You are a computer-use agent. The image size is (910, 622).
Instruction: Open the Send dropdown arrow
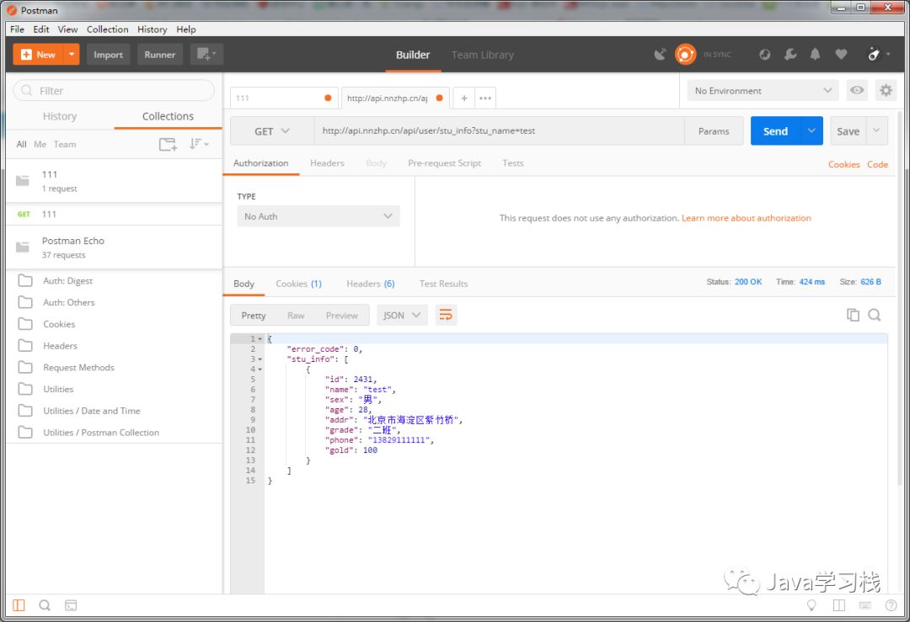pos(811,131)
